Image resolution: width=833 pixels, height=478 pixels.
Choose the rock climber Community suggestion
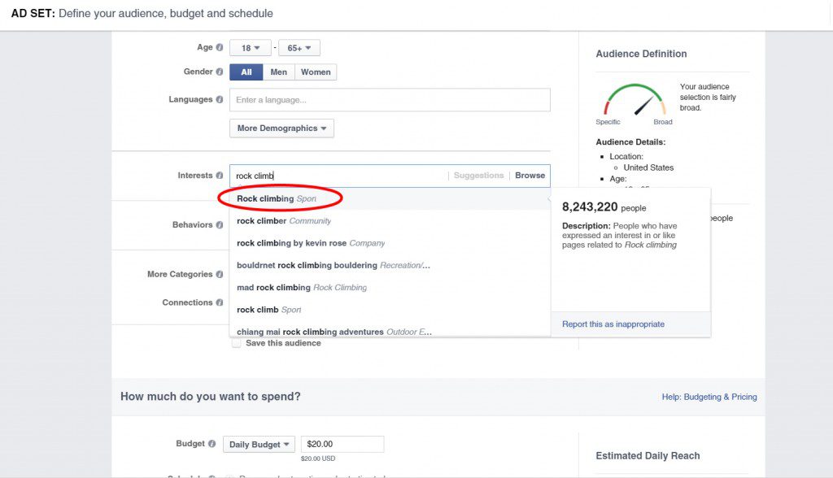(x=390, y=221)
